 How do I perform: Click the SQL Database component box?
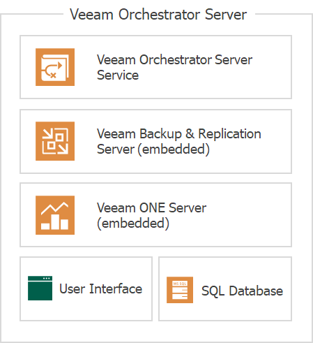click(225, 289)
